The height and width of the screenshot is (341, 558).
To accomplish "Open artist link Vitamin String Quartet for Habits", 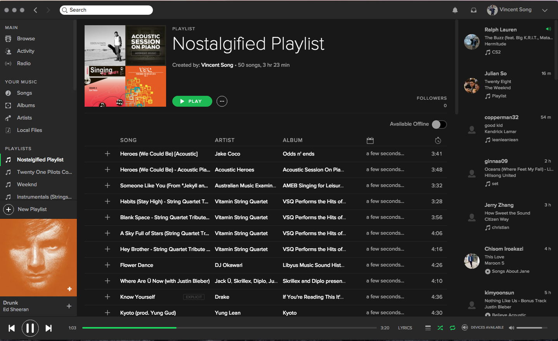I will [x=241, y=202].
